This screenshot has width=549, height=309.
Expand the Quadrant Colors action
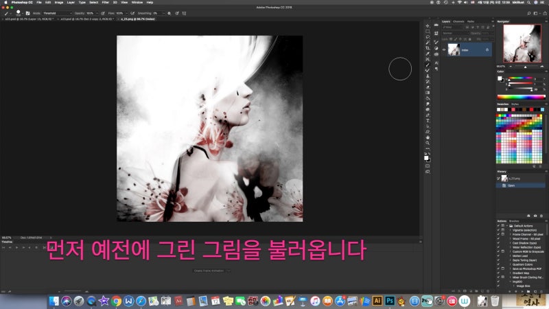click(x=510, y=264)
